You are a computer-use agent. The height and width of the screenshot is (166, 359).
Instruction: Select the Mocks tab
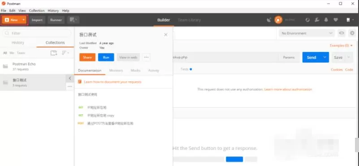135,71
